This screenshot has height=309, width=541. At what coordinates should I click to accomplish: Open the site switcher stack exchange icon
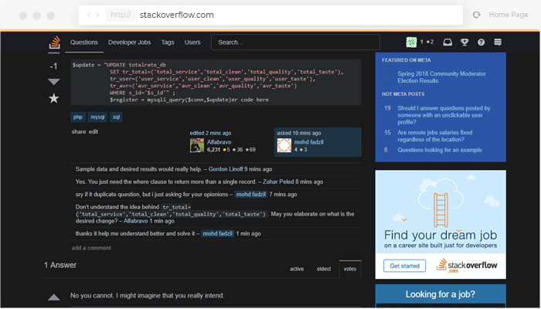(x=497, y=42)
